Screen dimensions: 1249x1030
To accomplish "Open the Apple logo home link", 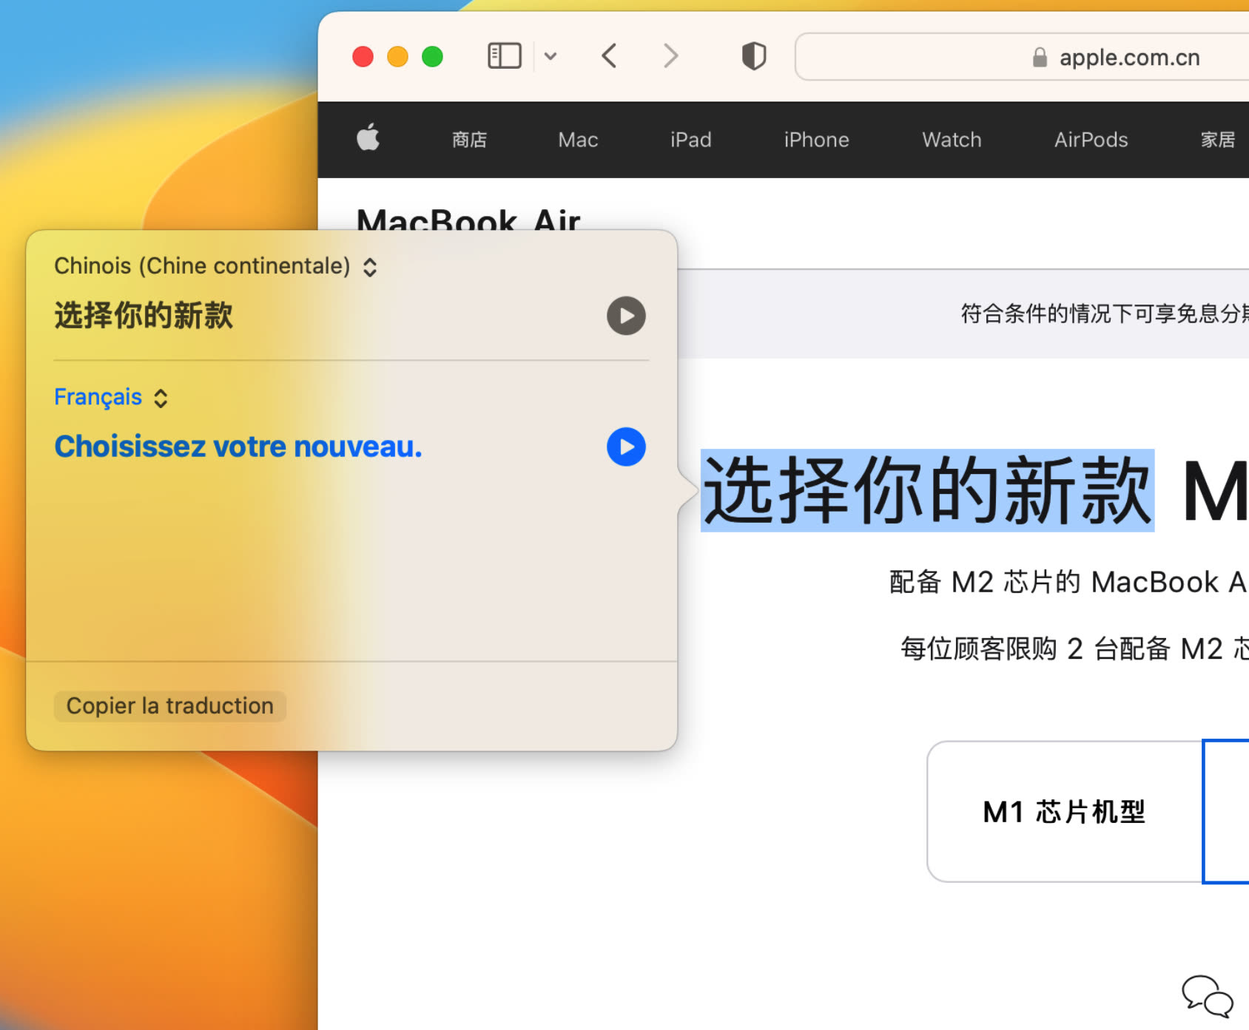I will point(368,138).
